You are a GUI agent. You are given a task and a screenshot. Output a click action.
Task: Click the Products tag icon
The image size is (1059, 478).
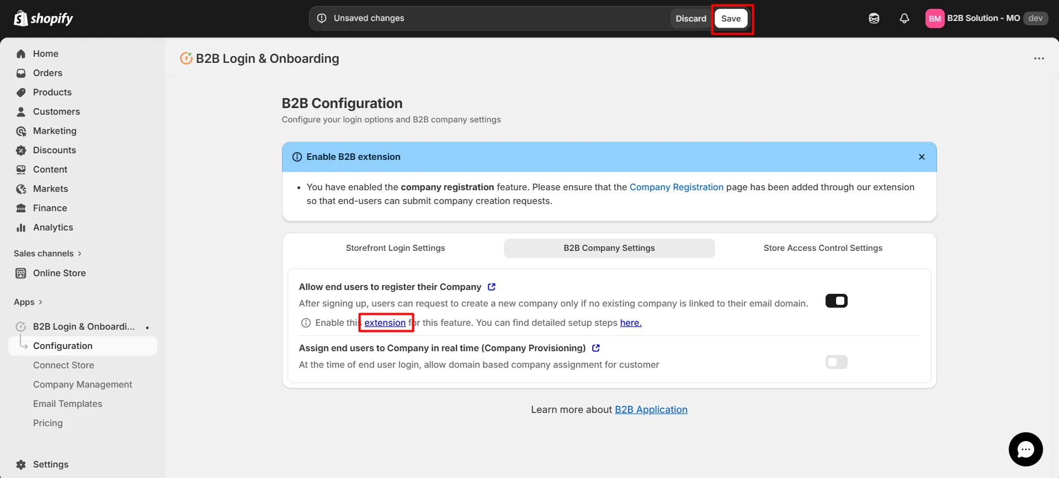[x=21, y=92]
